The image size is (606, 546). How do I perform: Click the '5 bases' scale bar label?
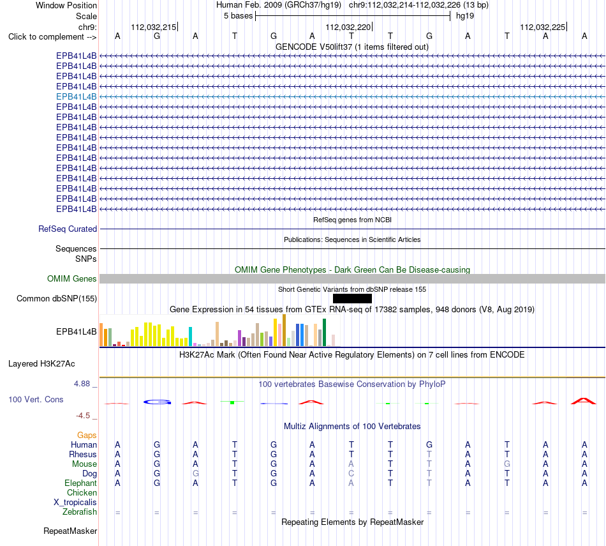[x=238, y=16]
